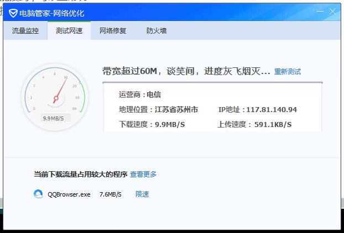Viewport: 344px width, 233px height.
Task: Click 地理位置：江苏省苏州市 text
Action: [158, 109]
